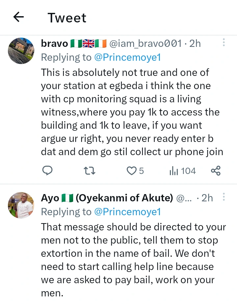Open @Princemoye1 link in Ayo's reply
The image size is (237, 304).
point(128,212)
